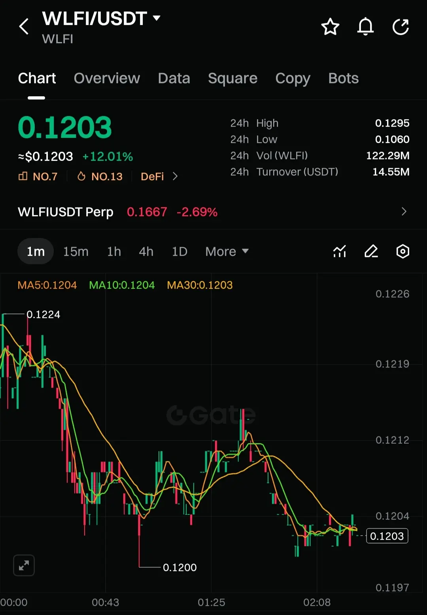Add WLFI/USDT to favorites with star
Image resolution: width=427 pixels, height=615 pixels.
point(330,27)
